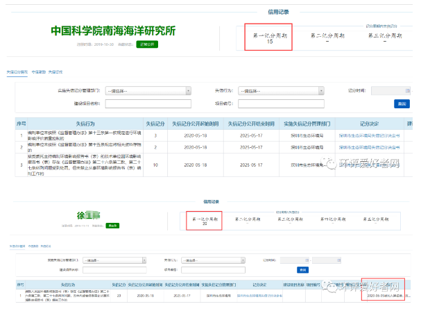Select 徐's 第四记分周期 period
The width and height of the screenshot is (421, 311).
click(x=333, y=221)
